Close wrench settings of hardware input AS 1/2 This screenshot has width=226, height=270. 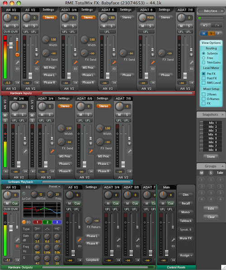[x=37, y=62]
